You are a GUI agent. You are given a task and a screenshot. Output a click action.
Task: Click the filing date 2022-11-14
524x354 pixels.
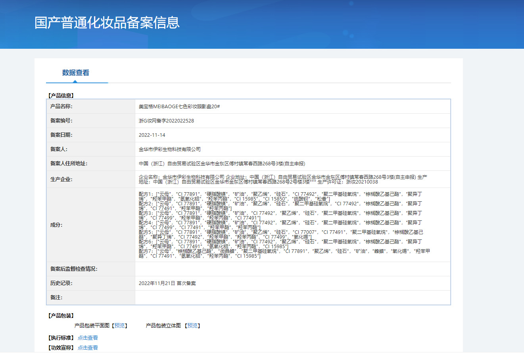pyautogui.click(x=152, y=135)
